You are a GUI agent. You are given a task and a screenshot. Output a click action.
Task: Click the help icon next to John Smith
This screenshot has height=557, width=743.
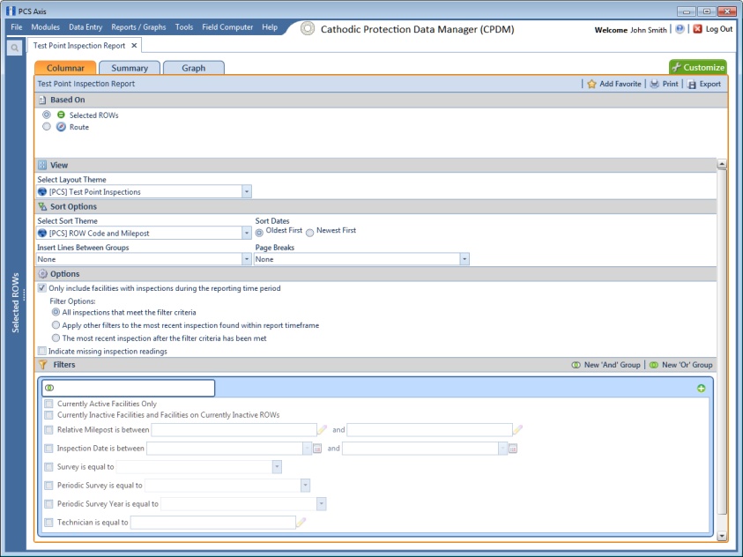pyautogui.click(x=680, y=29)
